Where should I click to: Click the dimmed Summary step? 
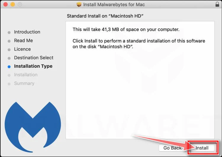pos(24,83)
